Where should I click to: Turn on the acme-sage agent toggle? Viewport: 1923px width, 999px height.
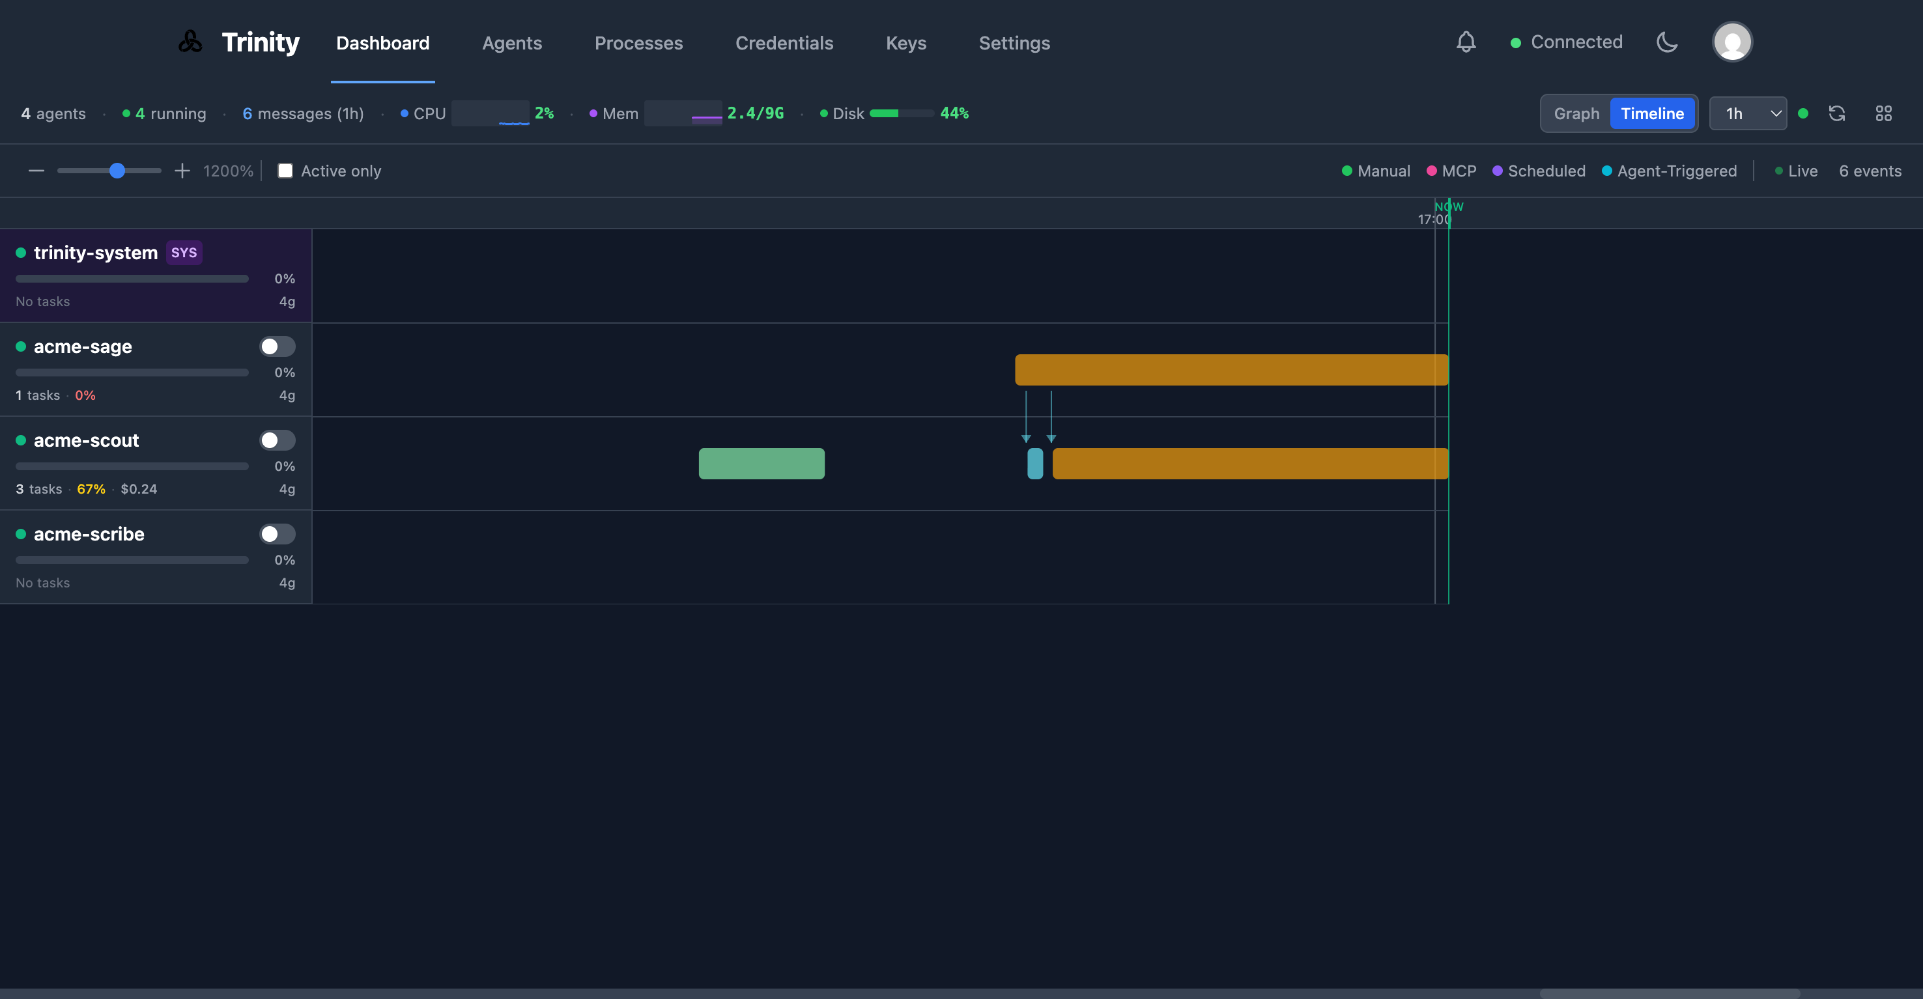tap(277, 346)
